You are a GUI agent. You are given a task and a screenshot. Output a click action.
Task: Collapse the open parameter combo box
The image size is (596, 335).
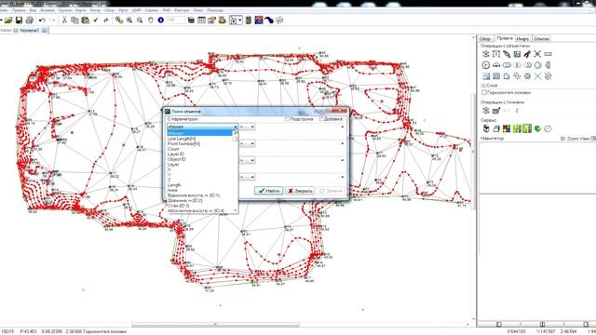(x=236, y=127)
